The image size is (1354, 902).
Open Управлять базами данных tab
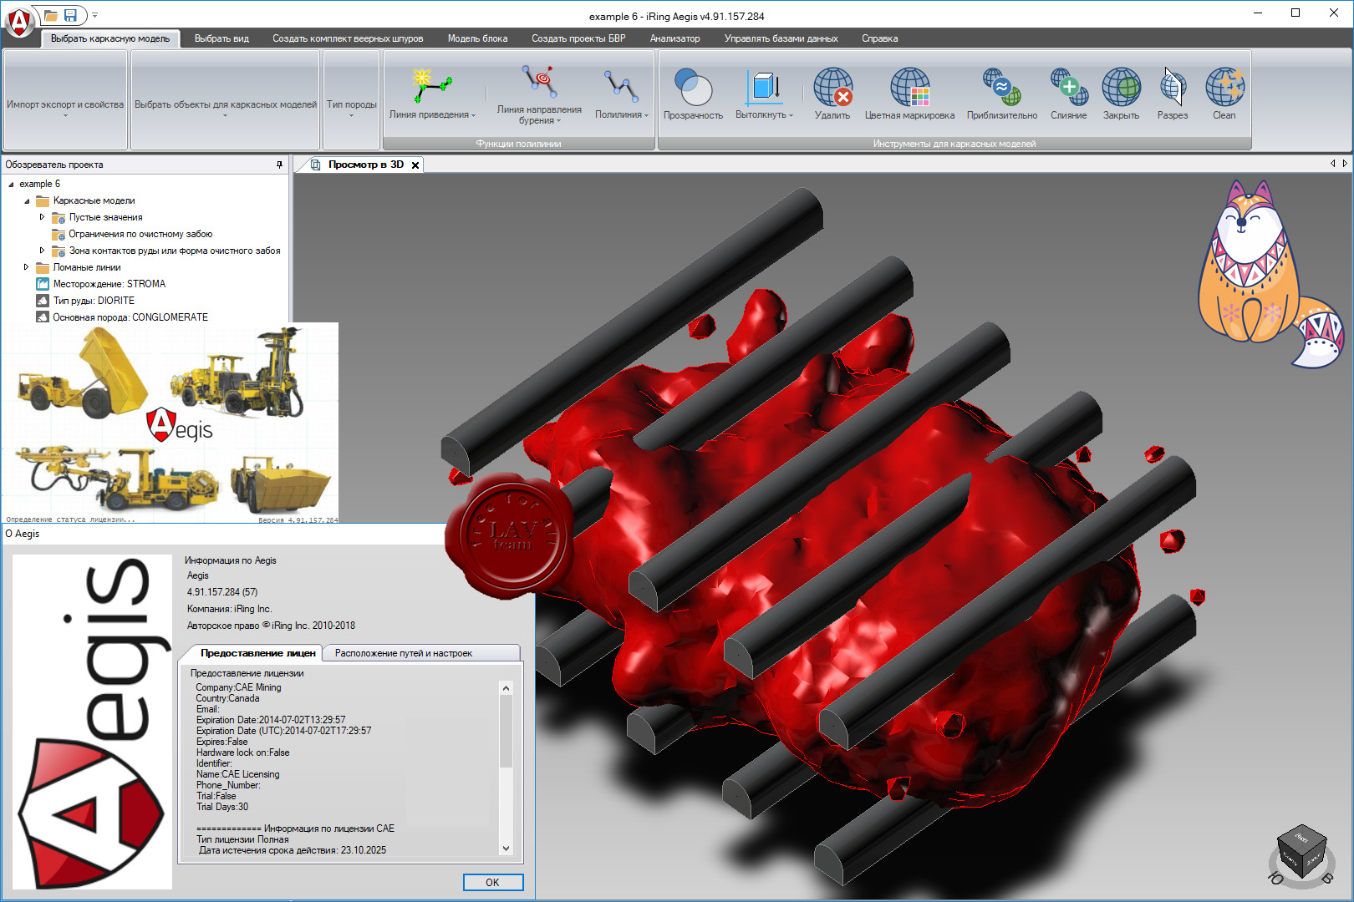click(781, 38)
